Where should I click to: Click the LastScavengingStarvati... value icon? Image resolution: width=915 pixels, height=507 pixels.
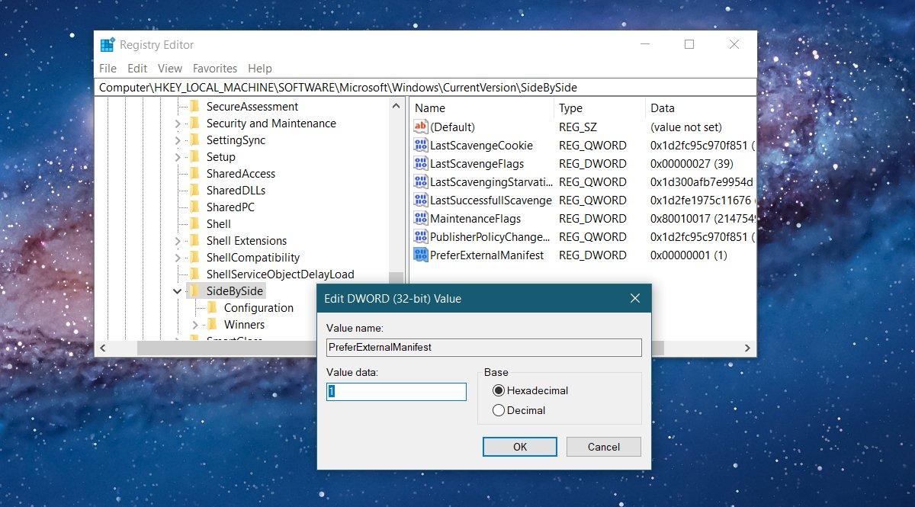click(x=421, y=182)
